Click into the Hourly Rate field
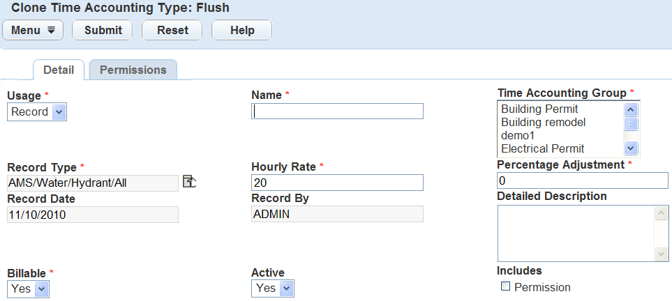 pyautogui.click(x=337, y=183)
